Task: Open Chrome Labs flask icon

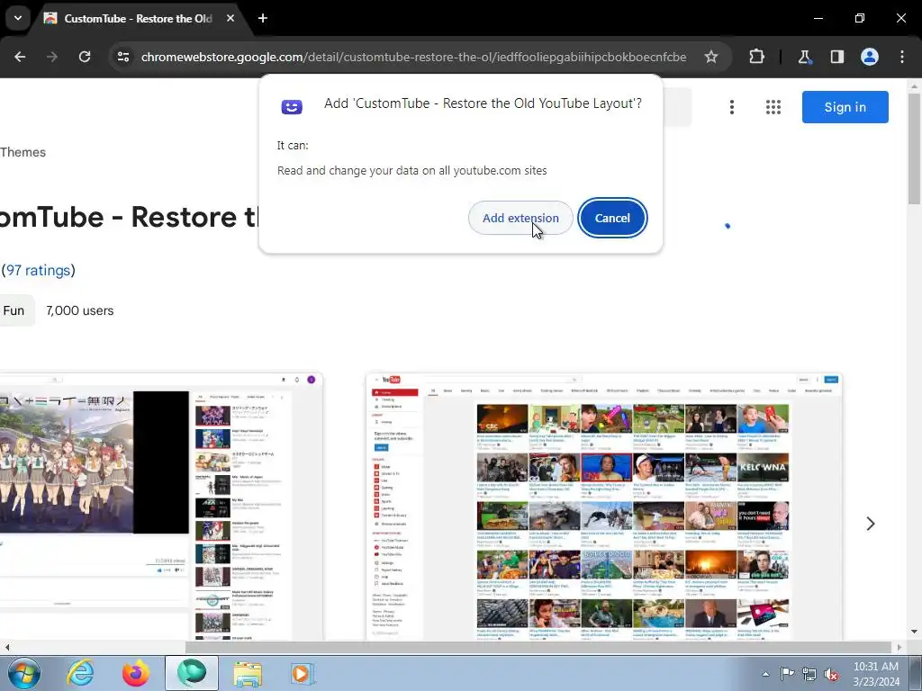Action: [x=804, y=57]
